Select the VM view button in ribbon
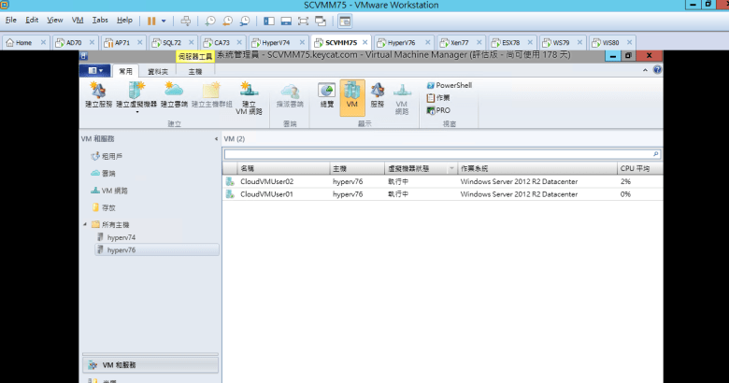The width and height of the screenshot is (729, 383). (352, 95)
